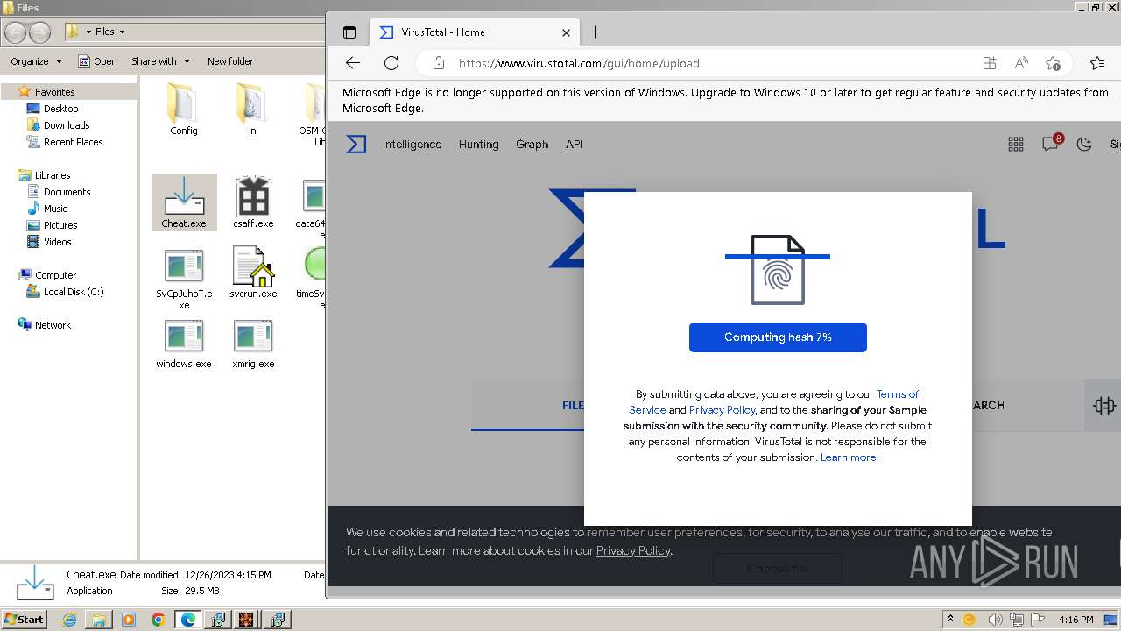Image resolution: width=1121 pixels, height=631 pixels.
Task: Click the Read aloud icon in address bar
Action: coord(1021,63)
